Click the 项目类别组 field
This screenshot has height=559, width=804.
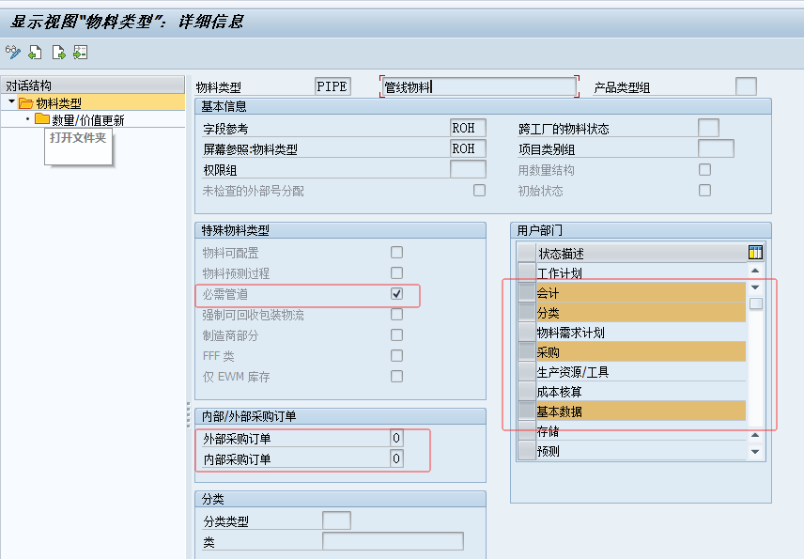[716, 148]
